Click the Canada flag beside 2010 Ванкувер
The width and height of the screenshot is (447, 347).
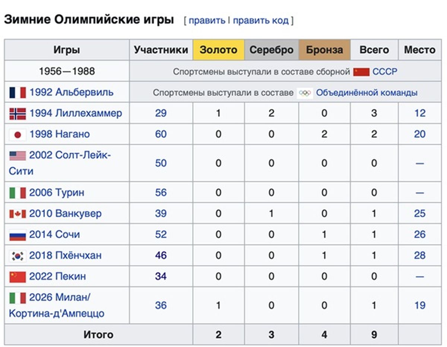(18, 214)
